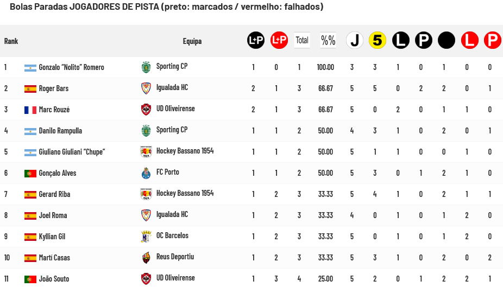503x287 pixels.
Task: Open Roger Bars player page
Action: pos(54,88)
